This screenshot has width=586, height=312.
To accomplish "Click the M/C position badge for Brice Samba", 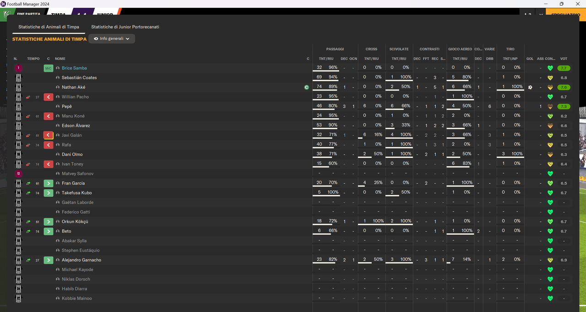I will 49,68.
